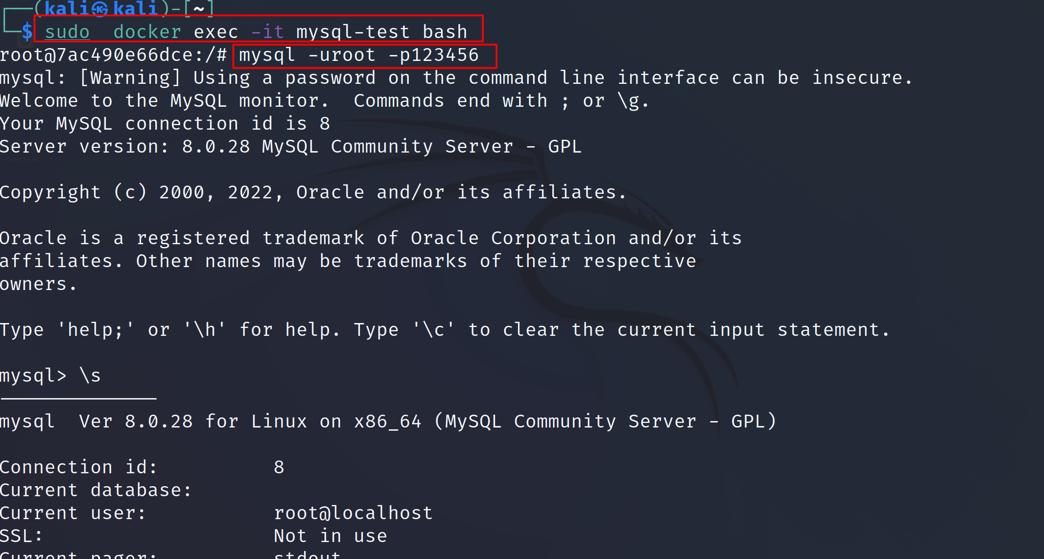Click the mysql-test container name
The height and width of the screenshot is (559, 1044).
pyautogui.click(x=353, y=32)
